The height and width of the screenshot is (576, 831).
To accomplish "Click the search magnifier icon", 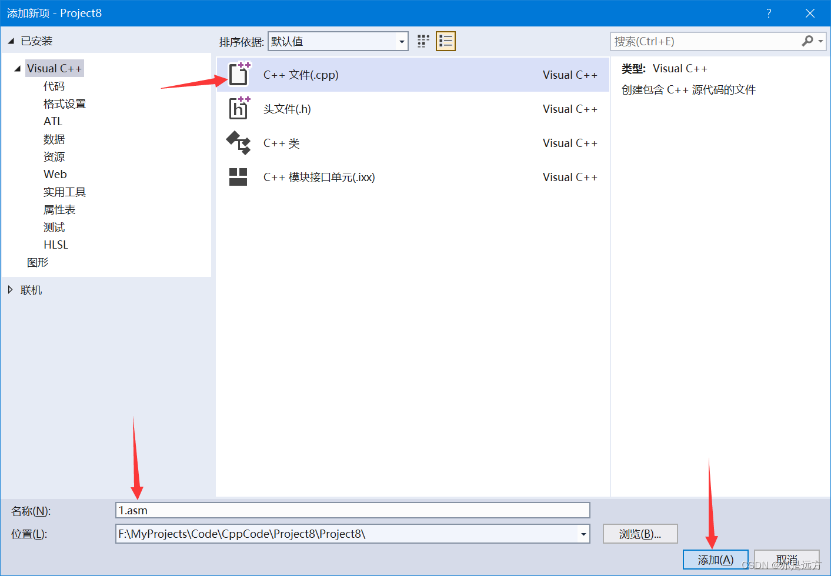I will coord(807,41).
